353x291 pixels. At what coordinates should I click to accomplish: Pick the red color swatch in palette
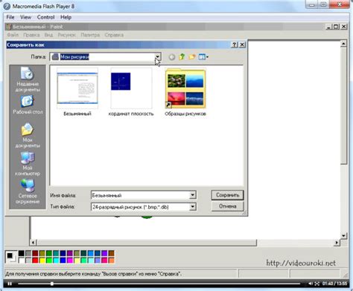tap(35, 260)
